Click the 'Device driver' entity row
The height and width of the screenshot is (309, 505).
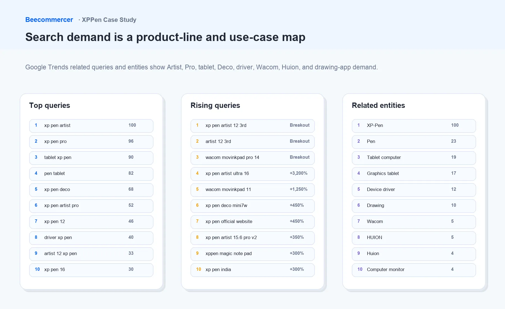(414, 190)
